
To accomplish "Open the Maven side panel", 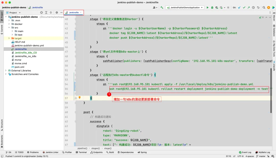I will [274, 17].
